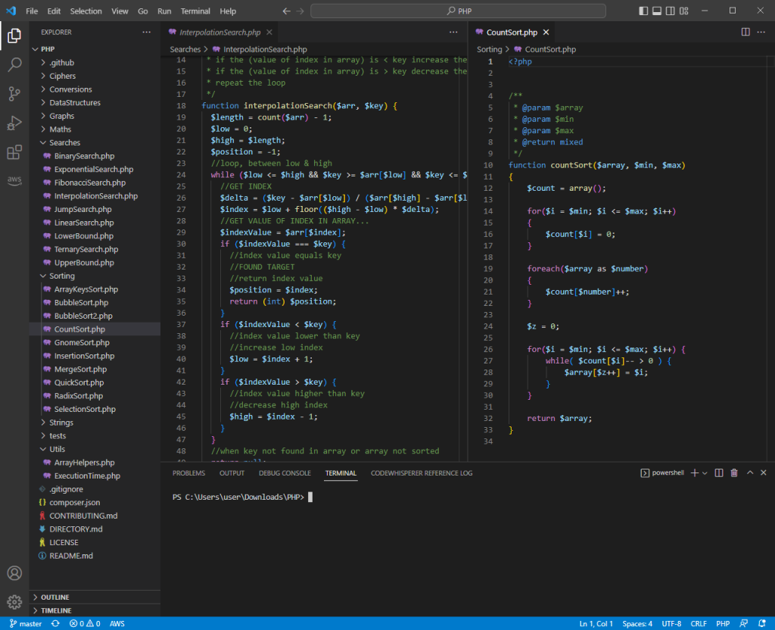This screenshot has width=775, height=630.
Task: Switch to CODEWHISPERER REFERENCE LOG tab
Action: [x=422, y=473]
